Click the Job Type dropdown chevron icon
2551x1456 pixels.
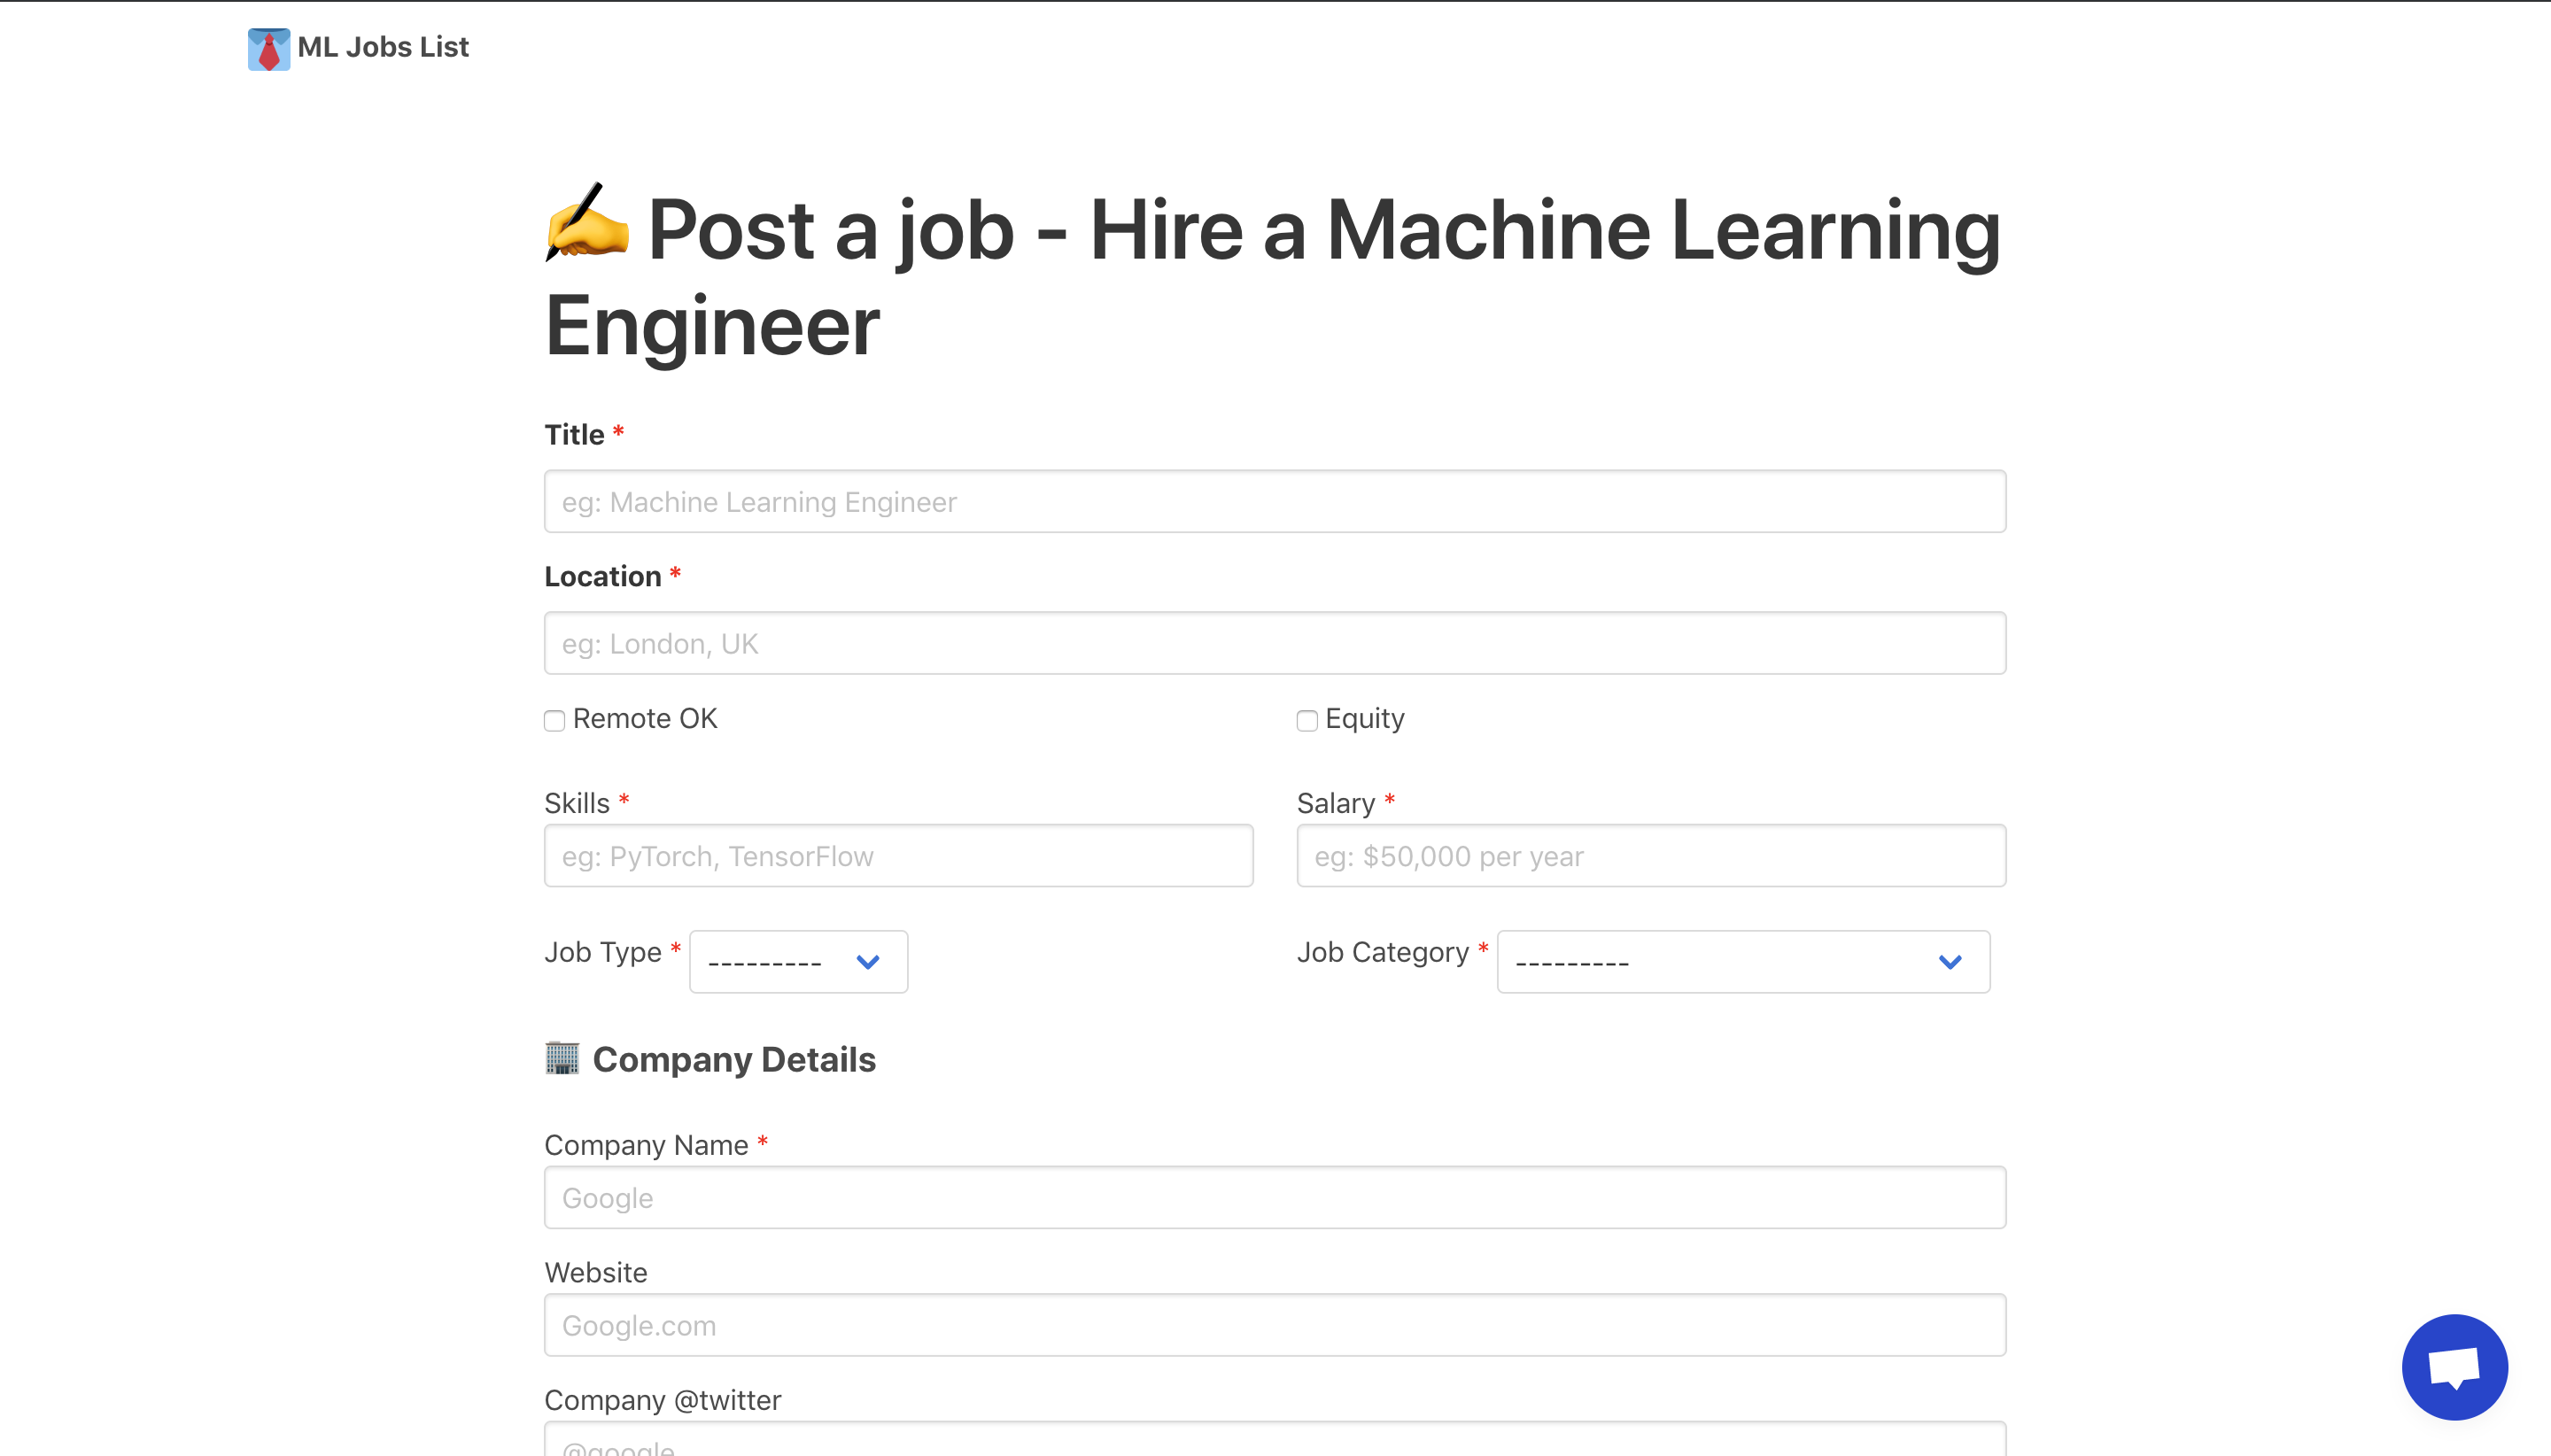pyautogui.click(x=867, y=961)
